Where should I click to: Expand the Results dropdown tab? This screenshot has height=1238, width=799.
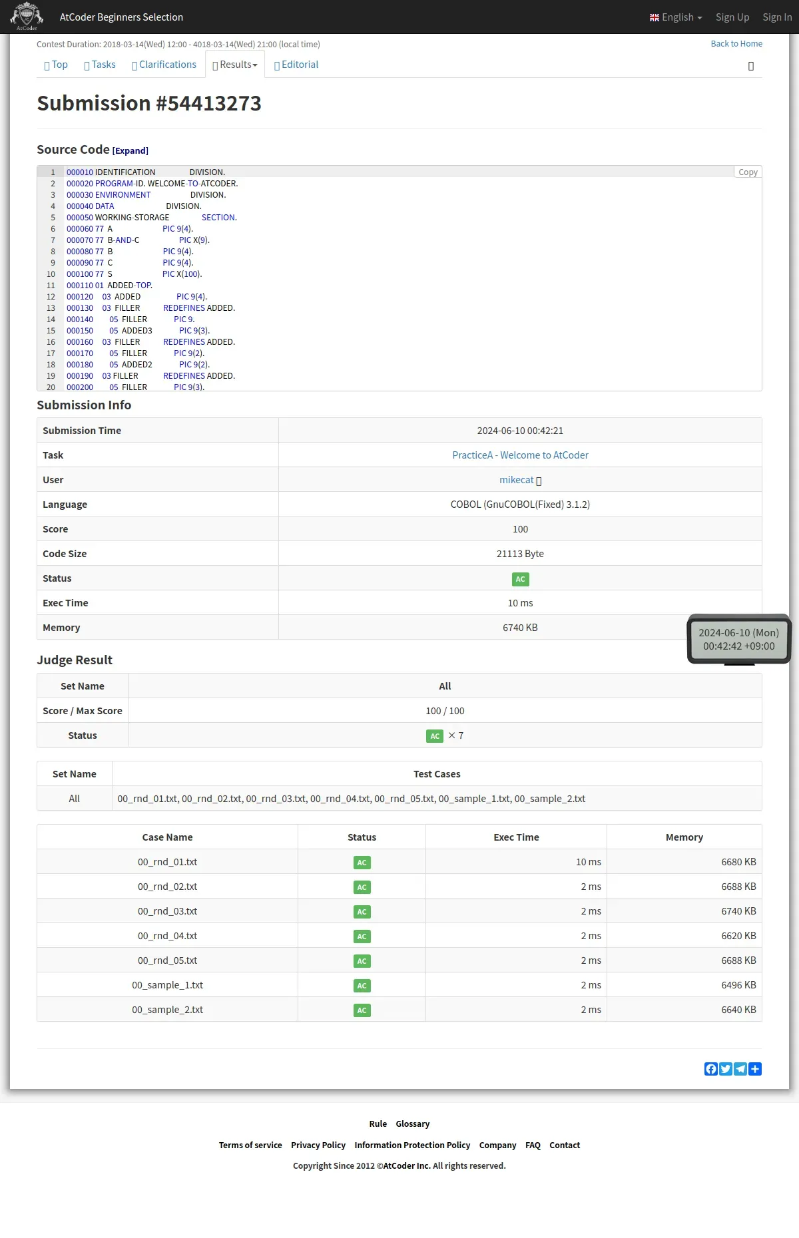(x=235, y=65)
